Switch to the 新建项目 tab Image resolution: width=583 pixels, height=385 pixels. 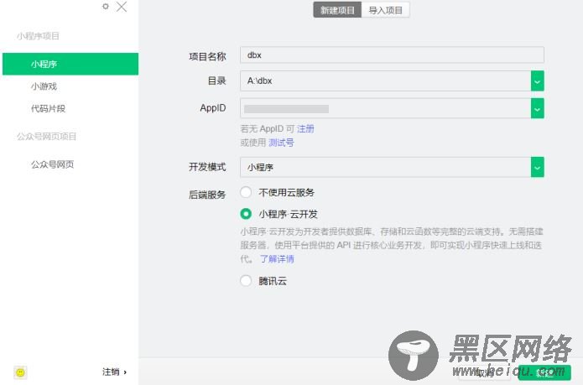pos(337,10)
